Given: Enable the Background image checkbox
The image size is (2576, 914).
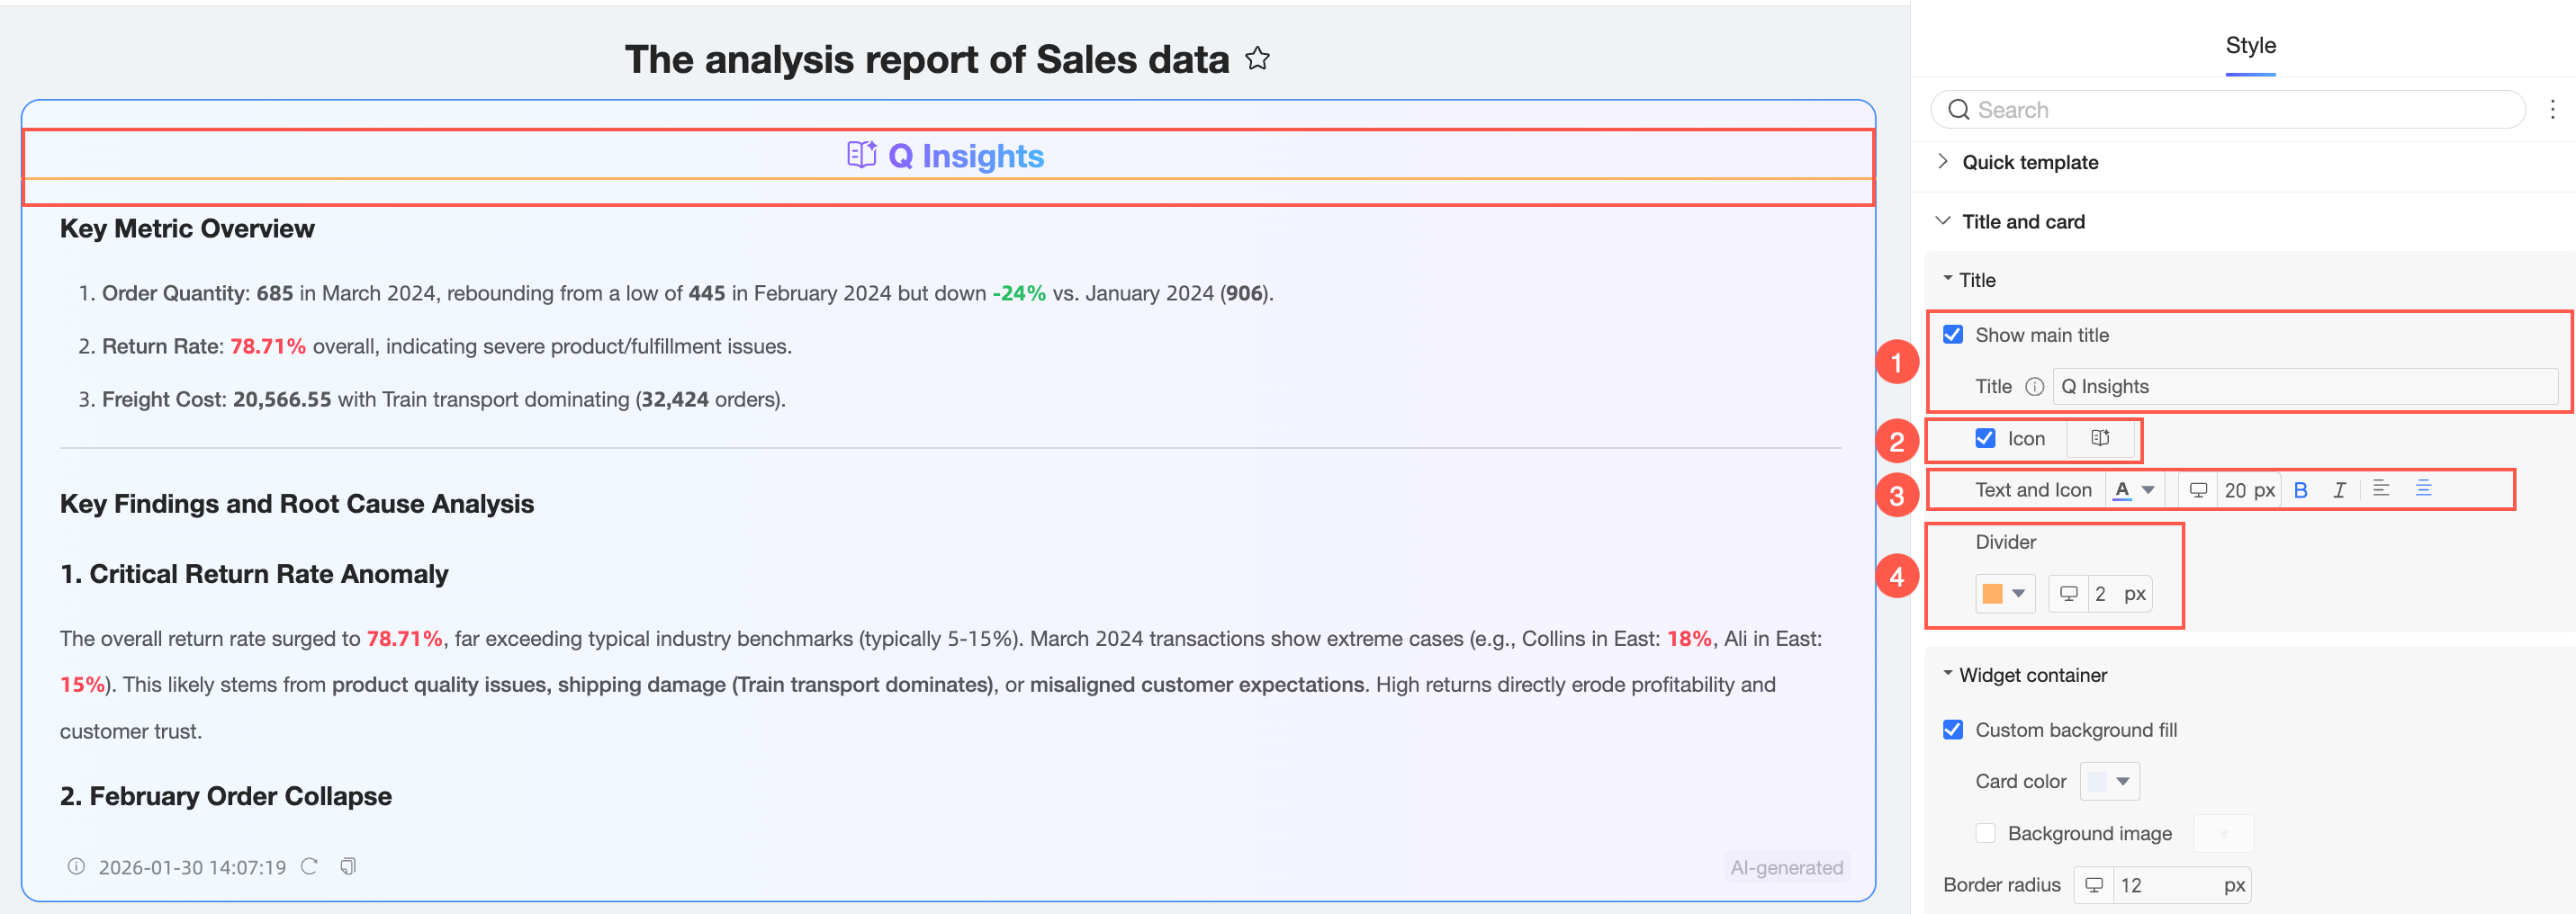Looking at the screenshot, I should click(1985, 833).
